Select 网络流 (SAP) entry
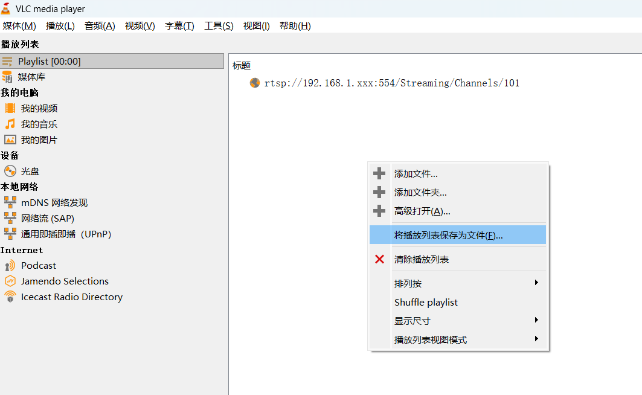 coord(48,218)
